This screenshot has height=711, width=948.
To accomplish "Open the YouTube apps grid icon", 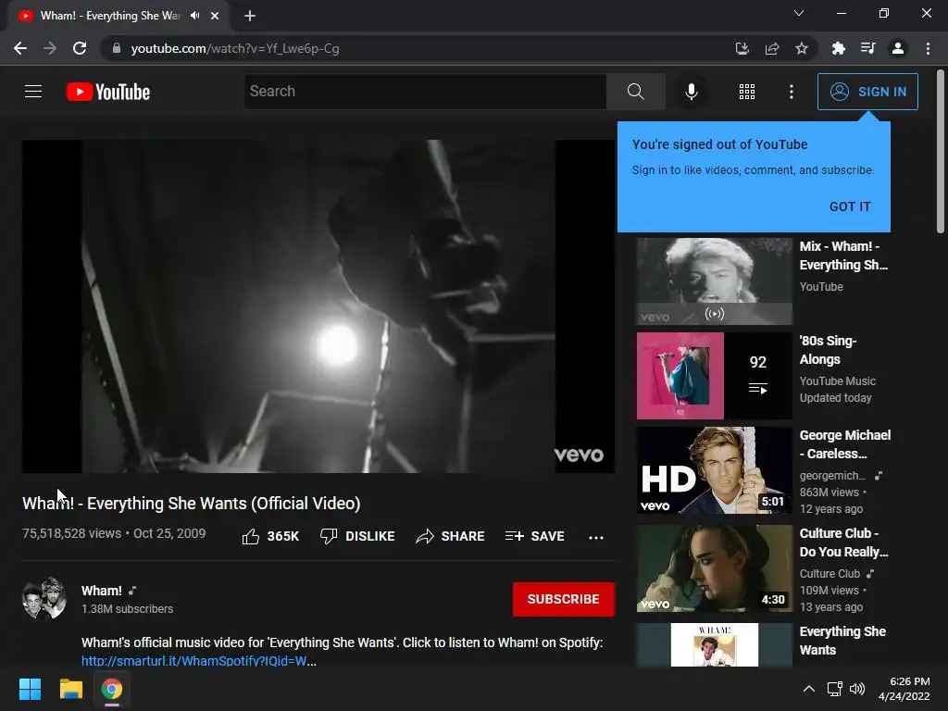I will pos(747,92).
